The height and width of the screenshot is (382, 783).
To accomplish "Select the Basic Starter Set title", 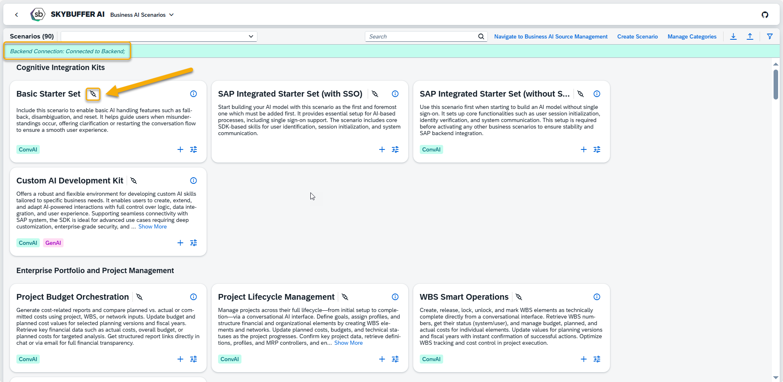I will click(48, 94).
